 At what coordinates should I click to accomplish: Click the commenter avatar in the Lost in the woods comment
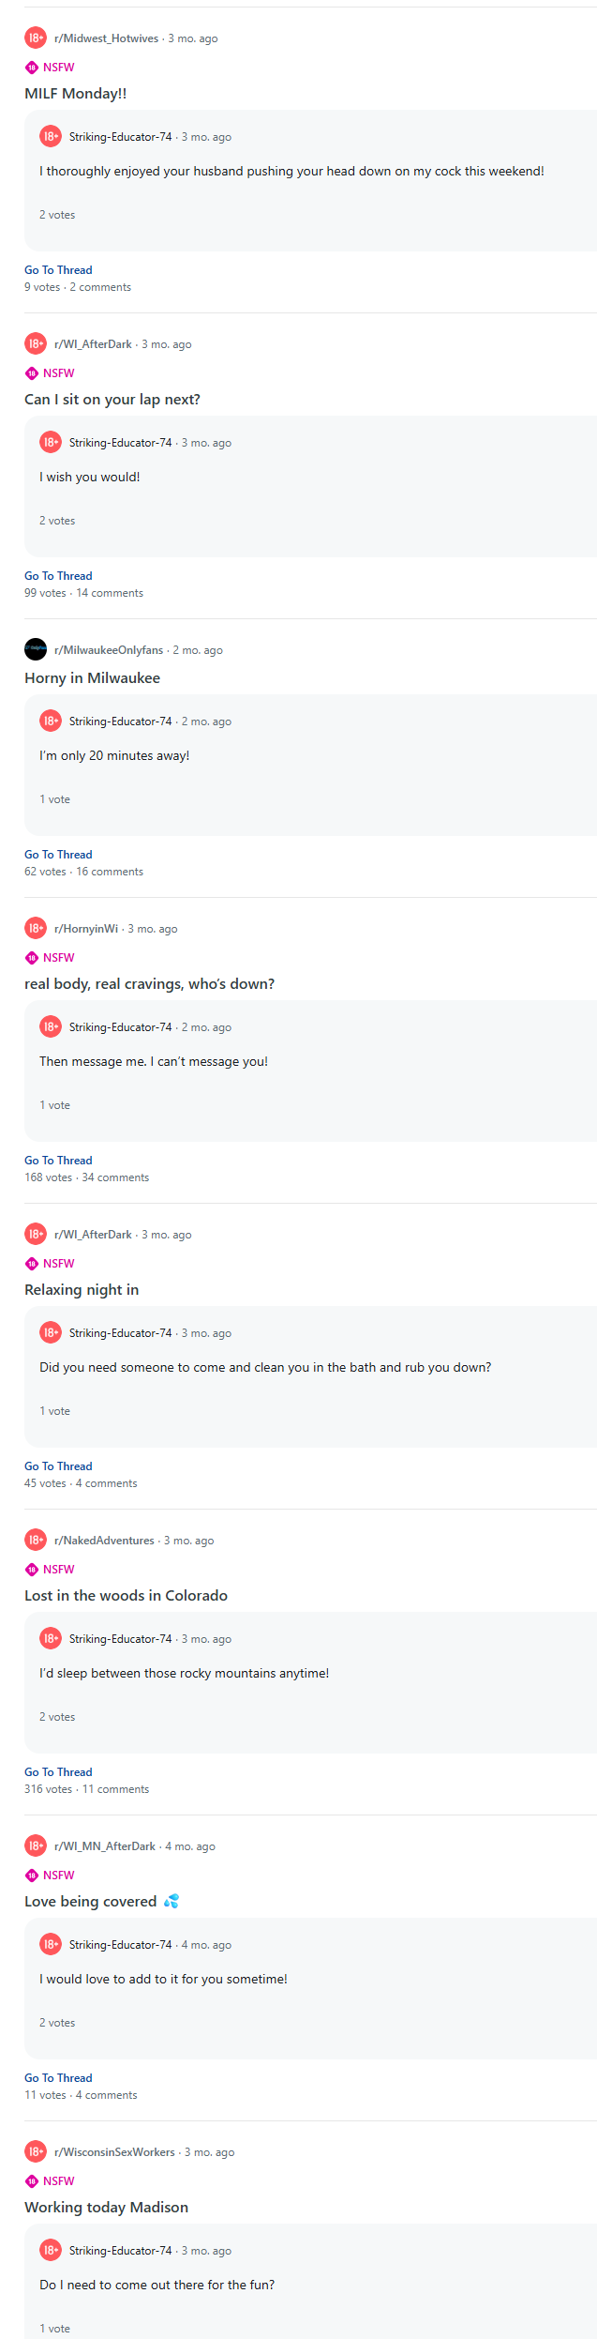pos(51,1638)
